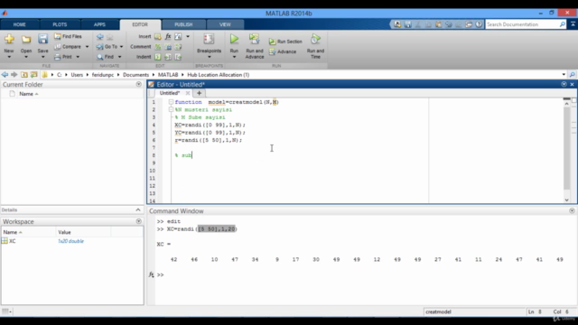
Task: Click the address bar search icon
Action: pyautogui.click(x=573, y=75)
